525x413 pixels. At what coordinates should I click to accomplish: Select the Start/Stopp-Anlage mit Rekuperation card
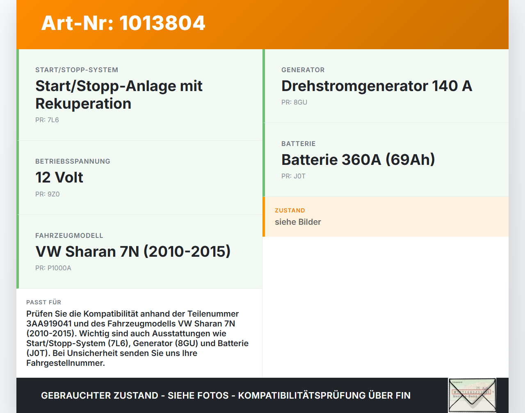139,94
